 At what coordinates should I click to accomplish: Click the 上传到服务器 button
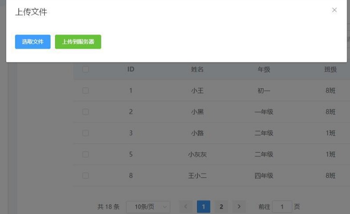point(78,41)
